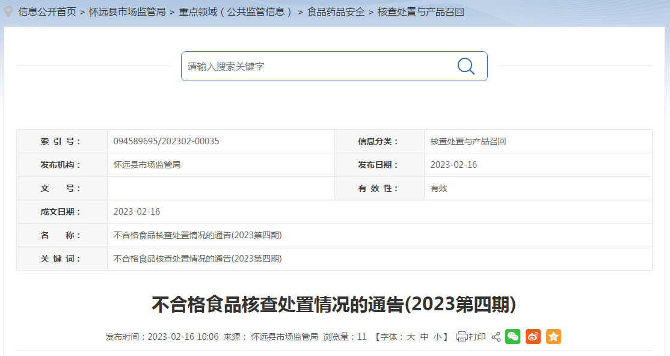Click the 文号 label cell
Viewport: 670px width, 356px height.
(62, 188)
